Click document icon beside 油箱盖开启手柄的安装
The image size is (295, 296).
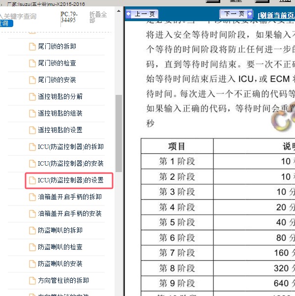coord(32,214)
